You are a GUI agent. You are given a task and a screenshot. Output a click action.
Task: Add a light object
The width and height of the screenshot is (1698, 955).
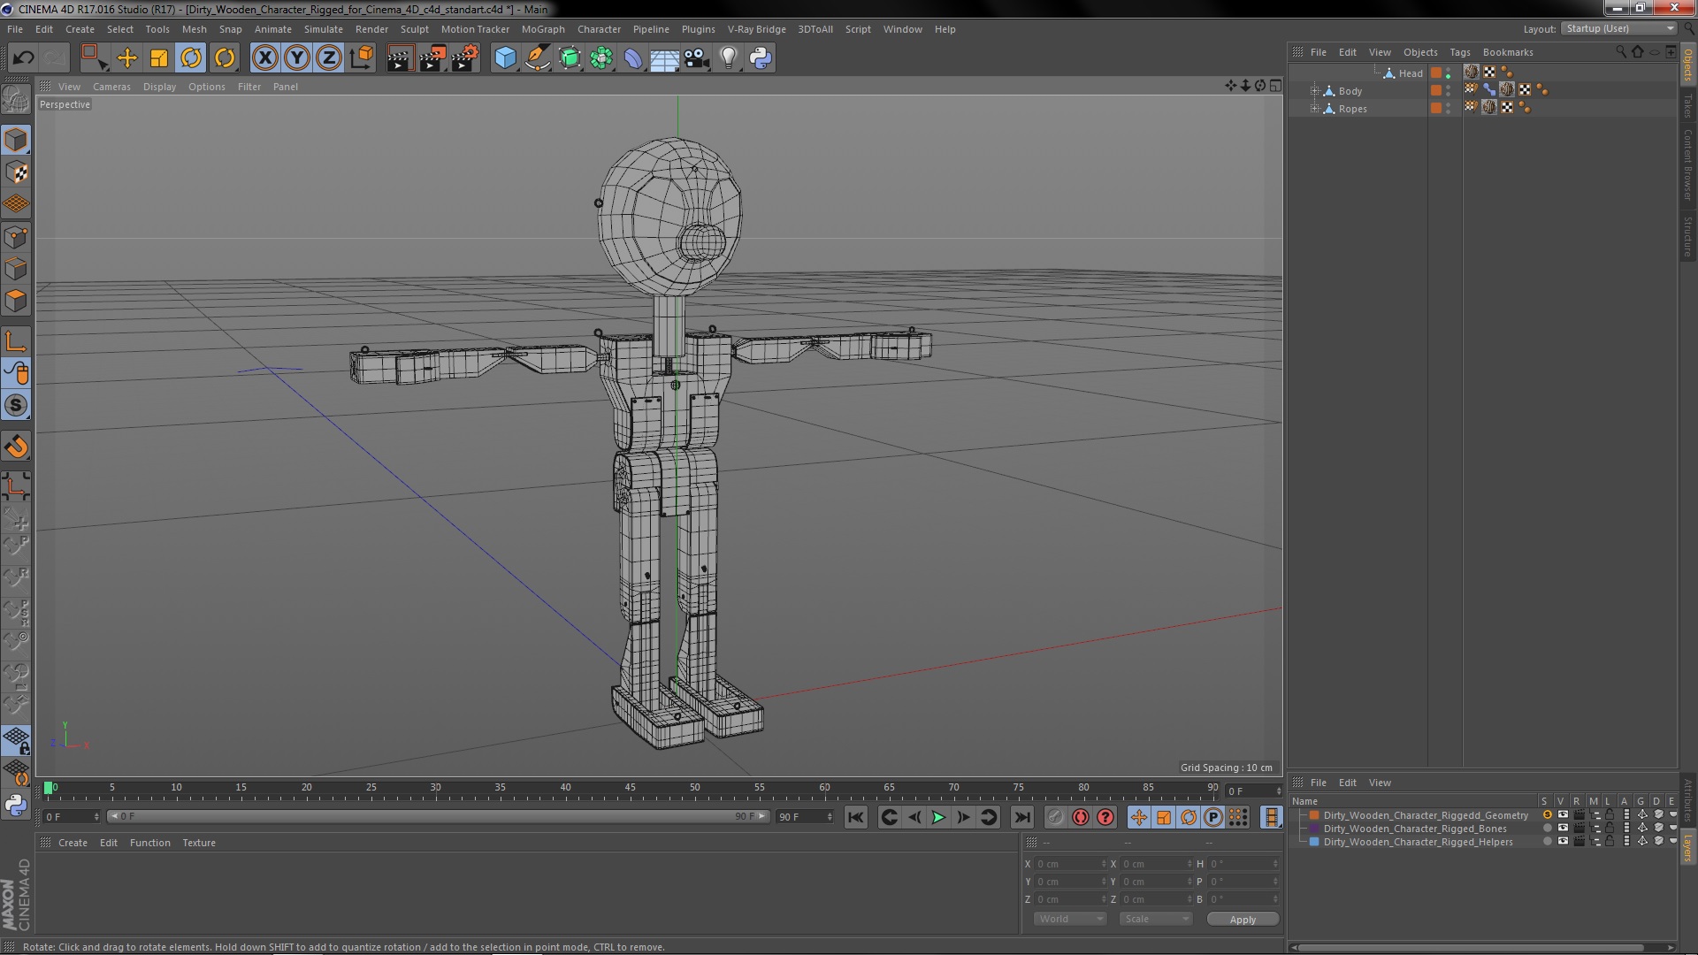coord(728,58)
